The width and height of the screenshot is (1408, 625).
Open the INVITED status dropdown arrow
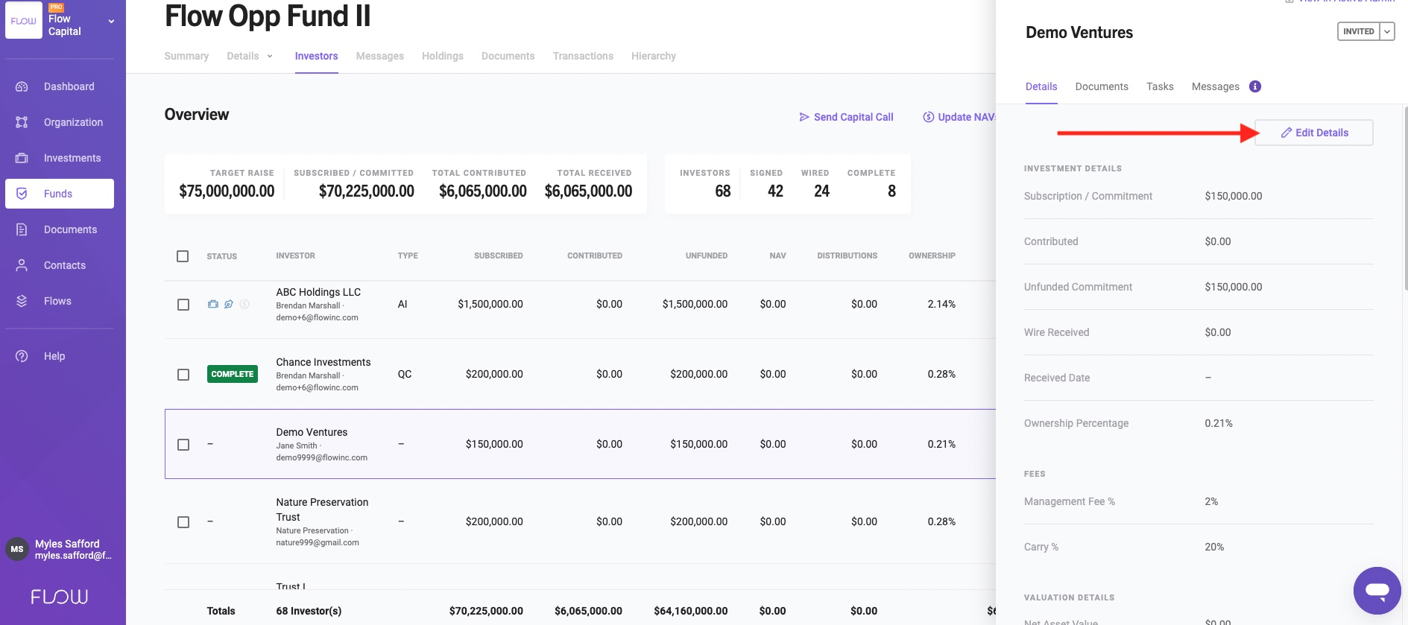(1387, 31)
